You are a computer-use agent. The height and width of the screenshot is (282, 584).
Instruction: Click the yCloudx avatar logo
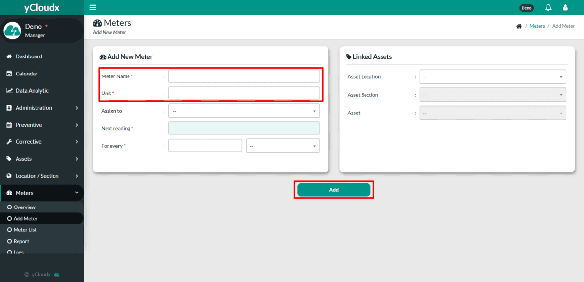(12, 31)
